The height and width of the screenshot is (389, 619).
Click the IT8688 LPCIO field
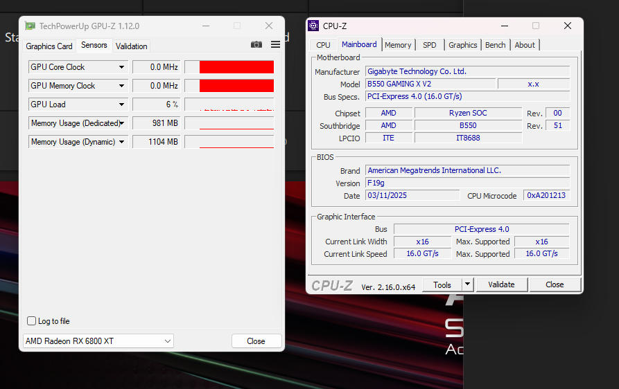point(468,138)
